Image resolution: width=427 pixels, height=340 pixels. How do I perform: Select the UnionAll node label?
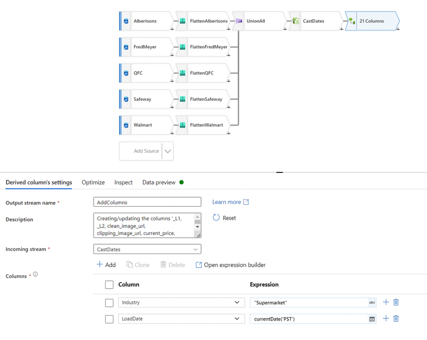[x=256, y=21]
